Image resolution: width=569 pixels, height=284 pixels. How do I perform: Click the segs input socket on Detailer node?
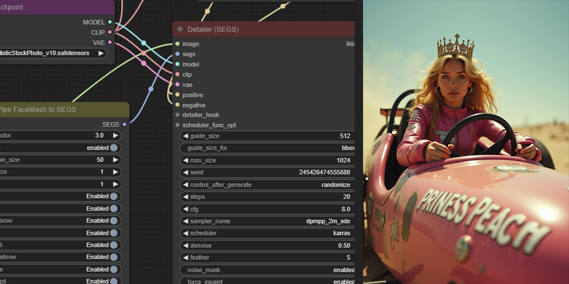click(177, 54)
